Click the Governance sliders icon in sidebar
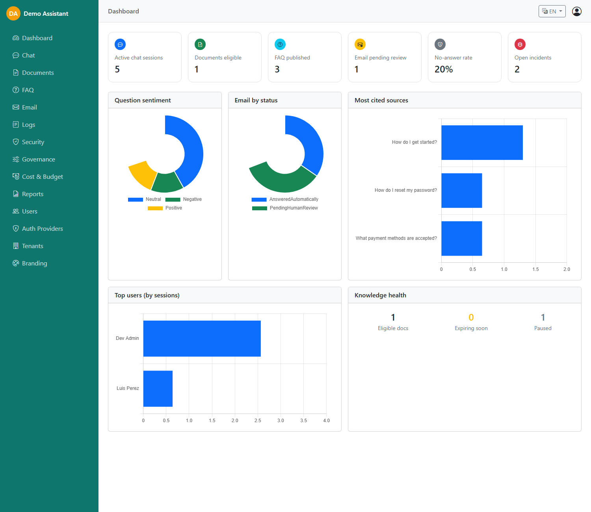 (x=16, y=160)
